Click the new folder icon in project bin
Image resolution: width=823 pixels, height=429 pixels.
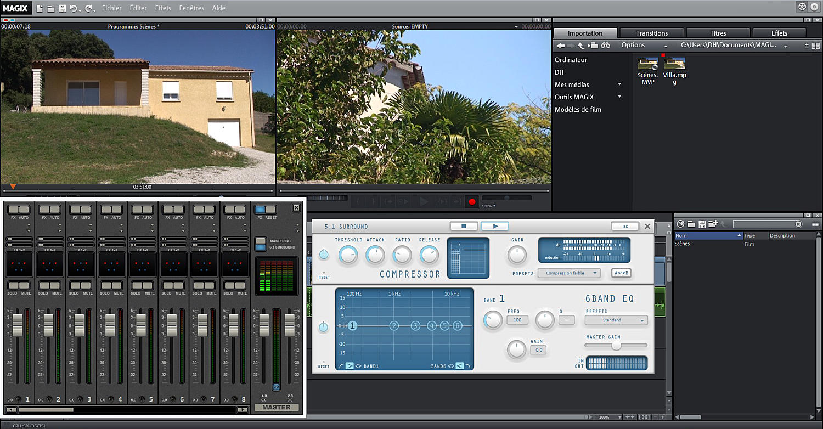coord(691,224)
